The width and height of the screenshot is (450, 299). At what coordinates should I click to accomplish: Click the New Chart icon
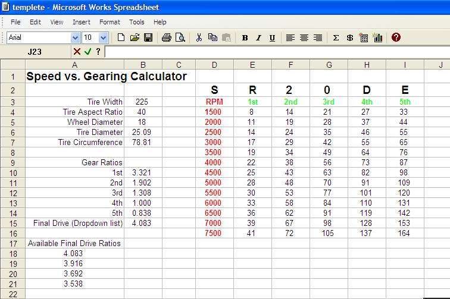(x=377, y=37)
